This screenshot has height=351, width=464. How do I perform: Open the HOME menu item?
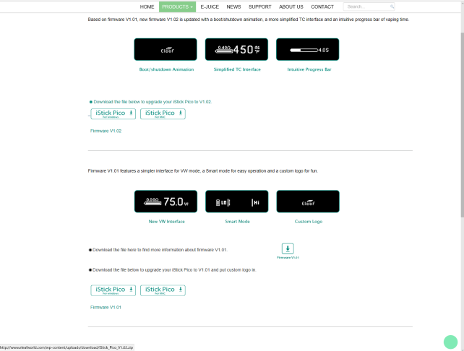[x=147, y=6]
